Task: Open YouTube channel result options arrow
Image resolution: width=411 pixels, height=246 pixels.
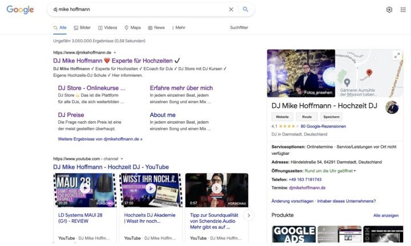Action: (122, 159)
